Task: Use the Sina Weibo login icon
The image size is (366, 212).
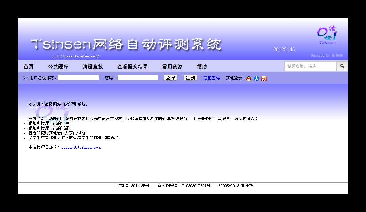Action: click(x=264, y=78)
